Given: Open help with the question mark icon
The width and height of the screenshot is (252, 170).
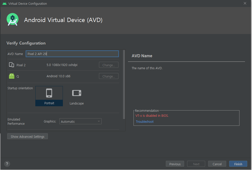Looking at the screenshot, I should click(7, 164).
